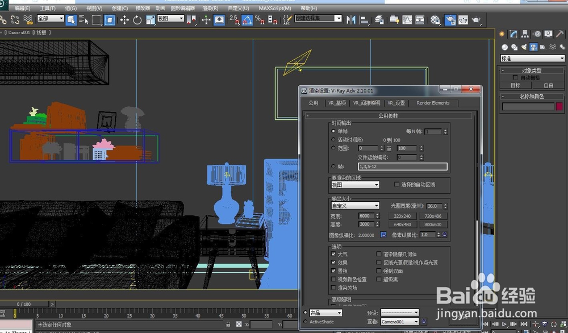This screenshot has height=333, width=568.
Task: Enable the Angle Snap toggle
Action: point(247,21)
